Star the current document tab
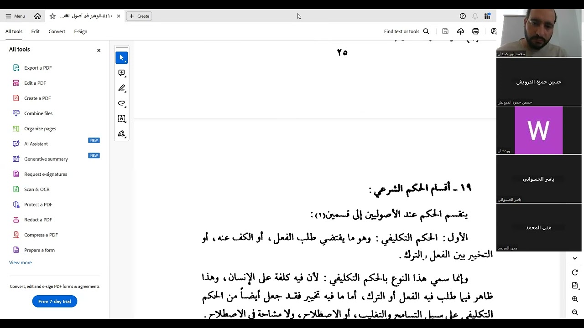The width and height of the screenshot is (584, 328). (52, 16)
